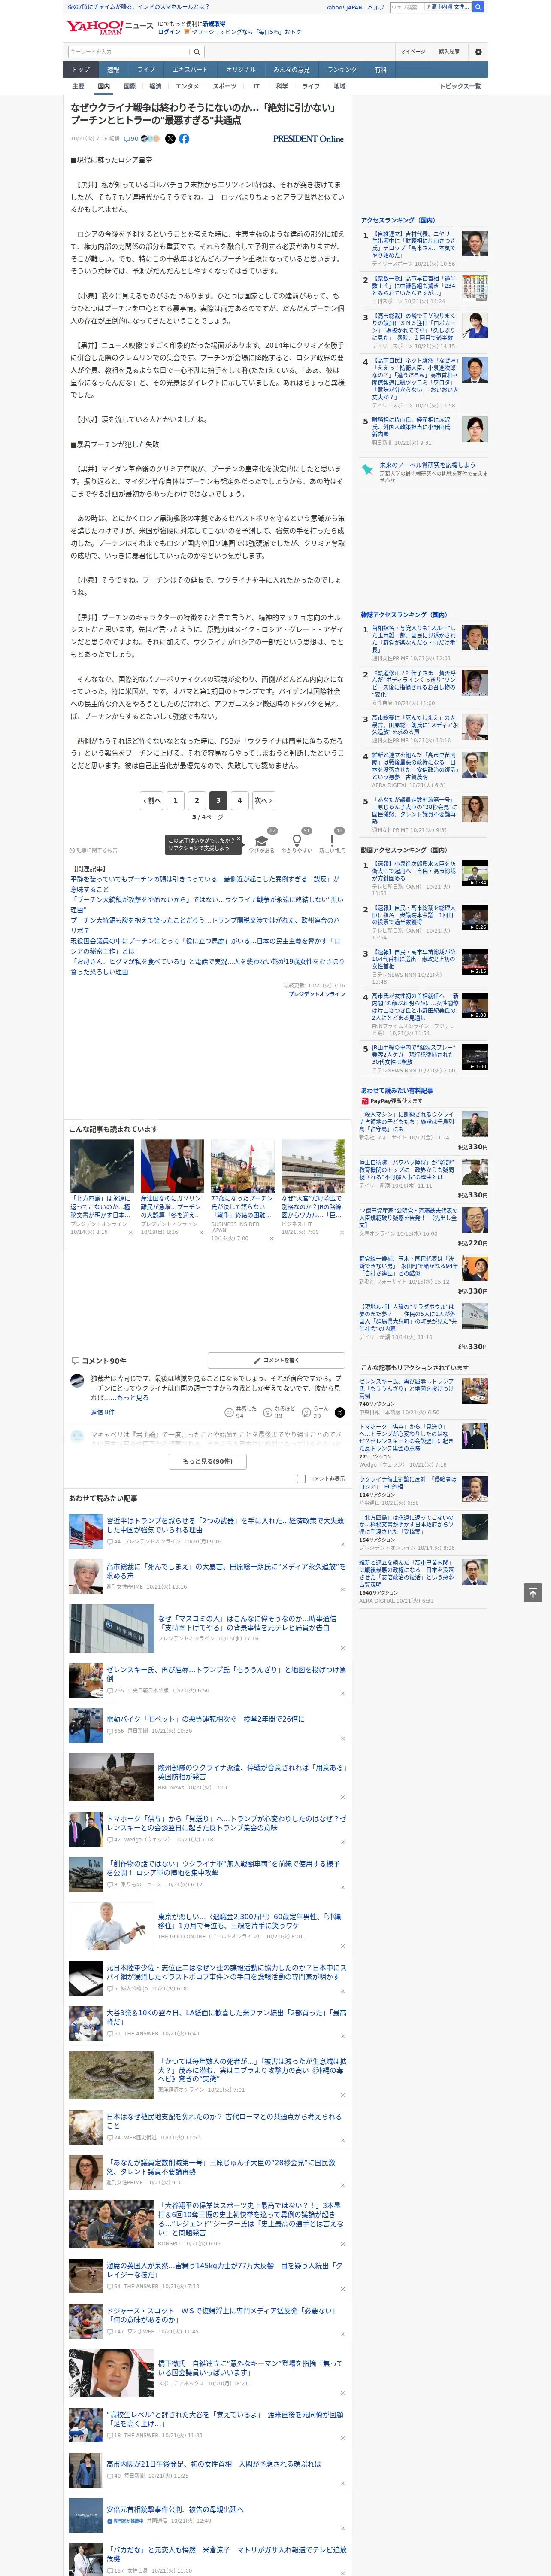Toggle コメント非表示 checkbox
Screen dimensions: 551x2576
[x=301, y=1478]
